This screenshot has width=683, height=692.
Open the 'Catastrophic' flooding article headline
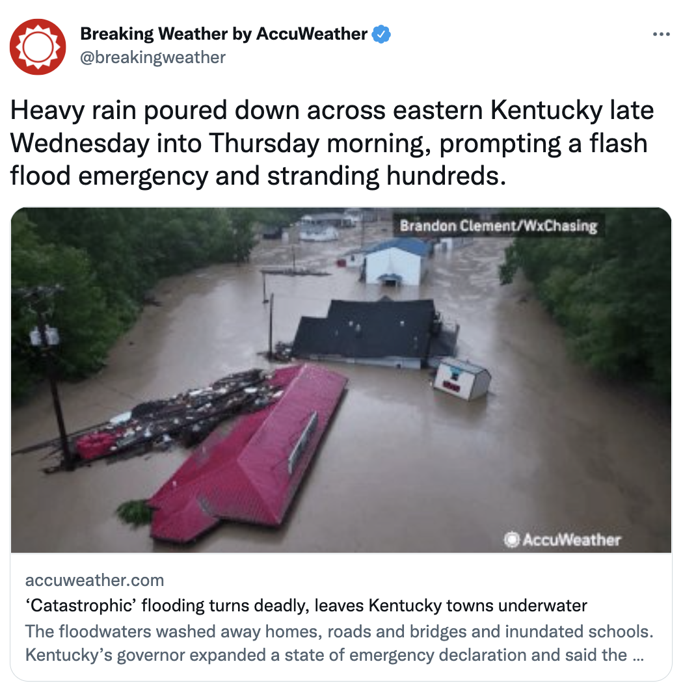306,605
